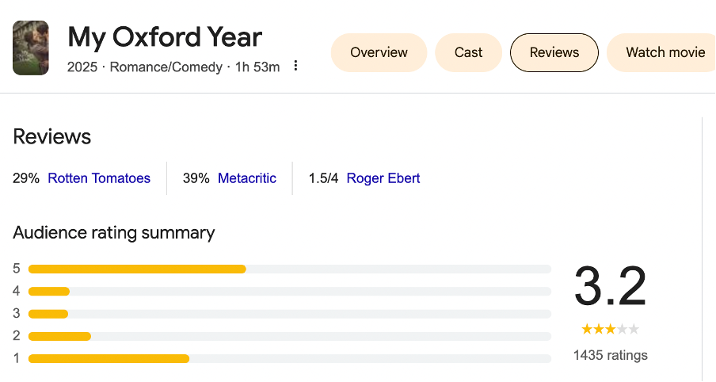Follow the Roger Ebert review link

coord(383,178)
